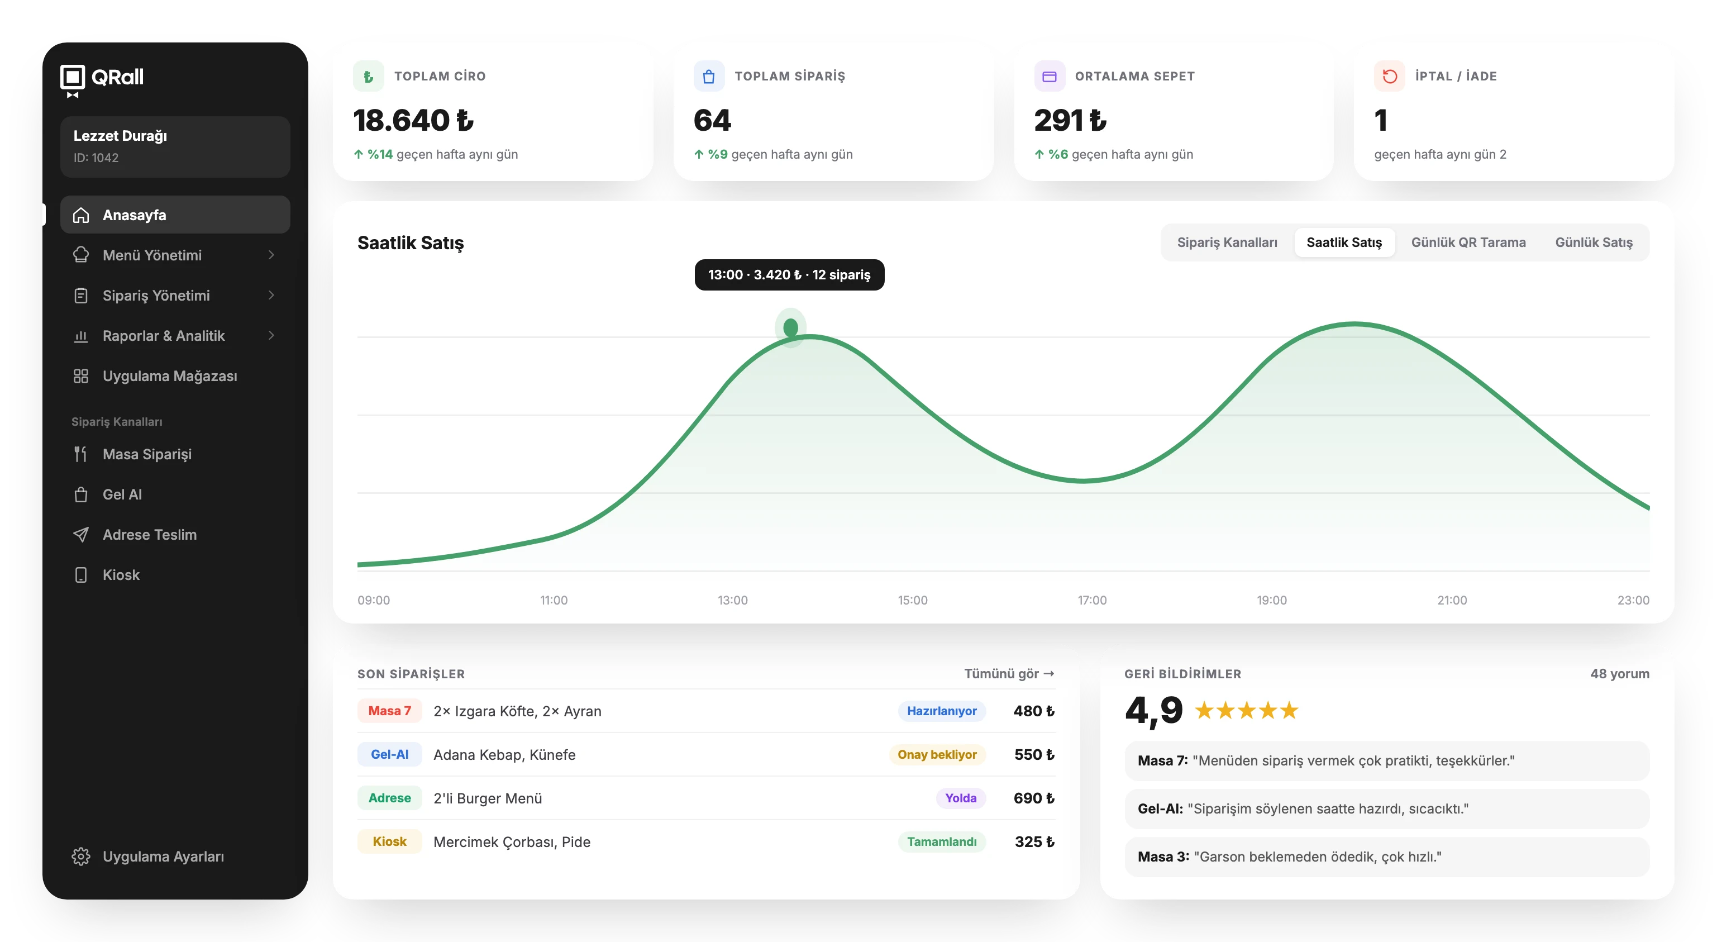Select the Gel-Al order tag
This screenshot has height=942, width=1717.
point(389,754)
